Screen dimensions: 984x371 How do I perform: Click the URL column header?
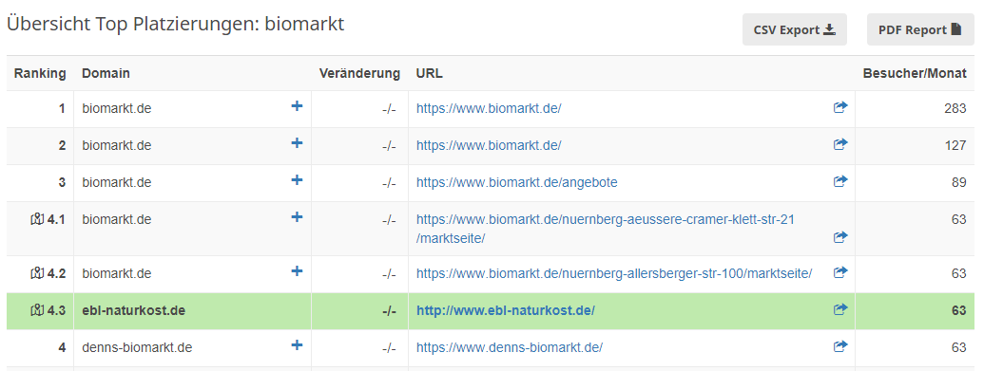click(429, 73)
